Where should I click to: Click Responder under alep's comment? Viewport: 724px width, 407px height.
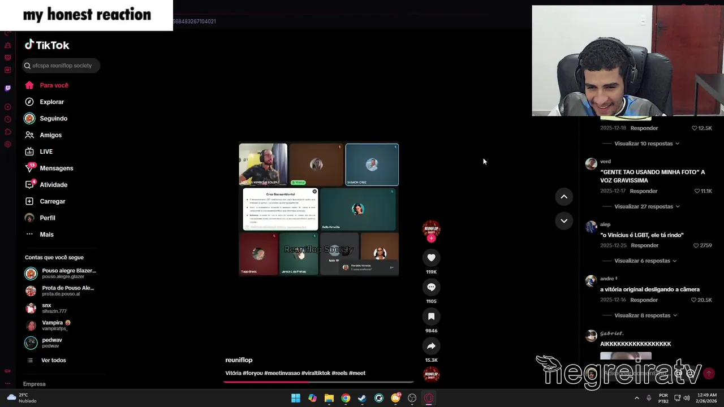[645, 245]
